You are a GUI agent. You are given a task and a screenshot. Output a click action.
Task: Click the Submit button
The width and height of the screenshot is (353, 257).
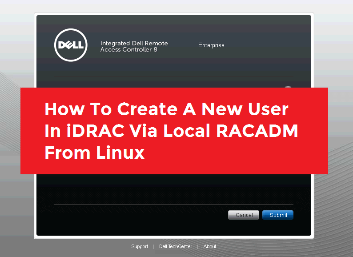click(277, 215)
